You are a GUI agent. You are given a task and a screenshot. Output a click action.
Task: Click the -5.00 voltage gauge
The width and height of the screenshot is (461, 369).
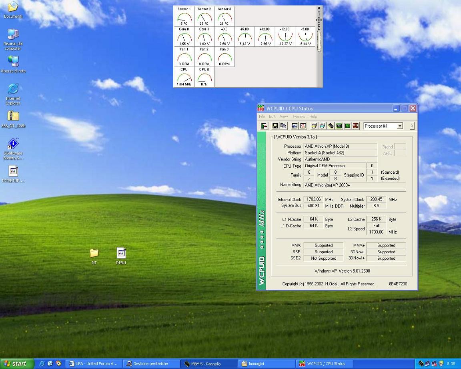click(305, 36)
